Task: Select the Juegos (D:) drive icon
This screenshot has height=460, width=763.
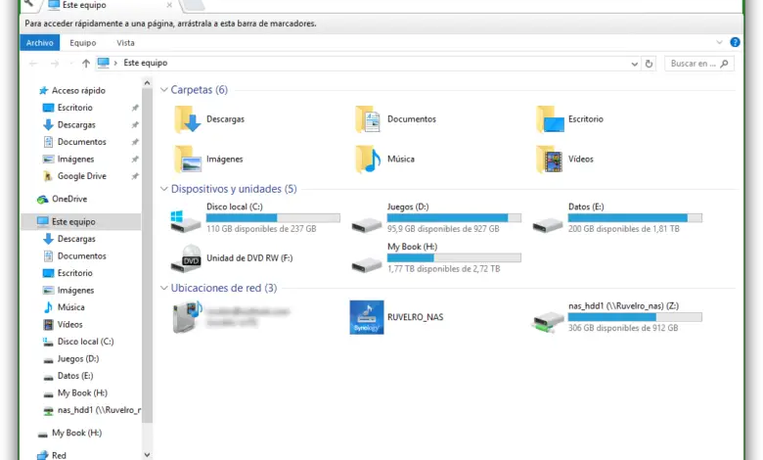Action: [x=367, y=224]
